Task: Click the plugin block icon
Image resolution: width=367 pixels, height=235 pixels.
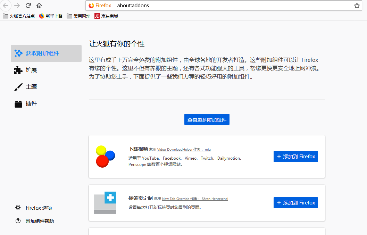Action: 18,104
